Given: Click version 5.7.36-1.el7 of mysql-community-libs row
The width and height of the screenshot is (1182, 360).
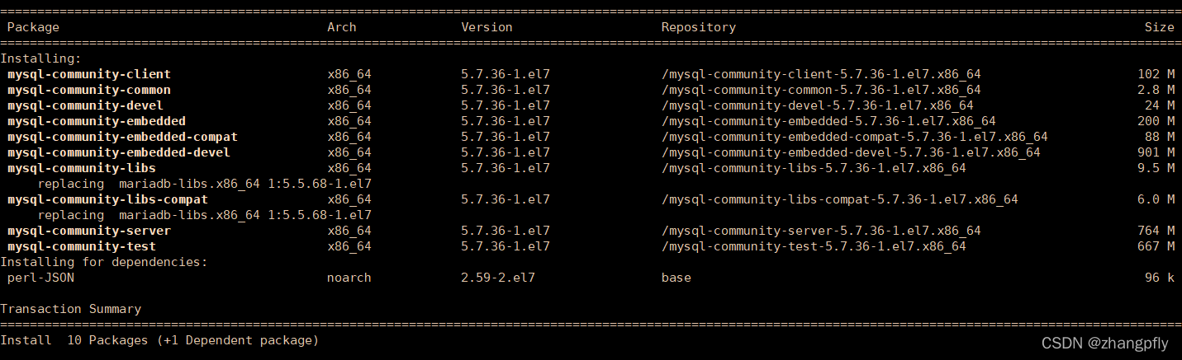Looking at the screenshot, I should click(506, 168).
